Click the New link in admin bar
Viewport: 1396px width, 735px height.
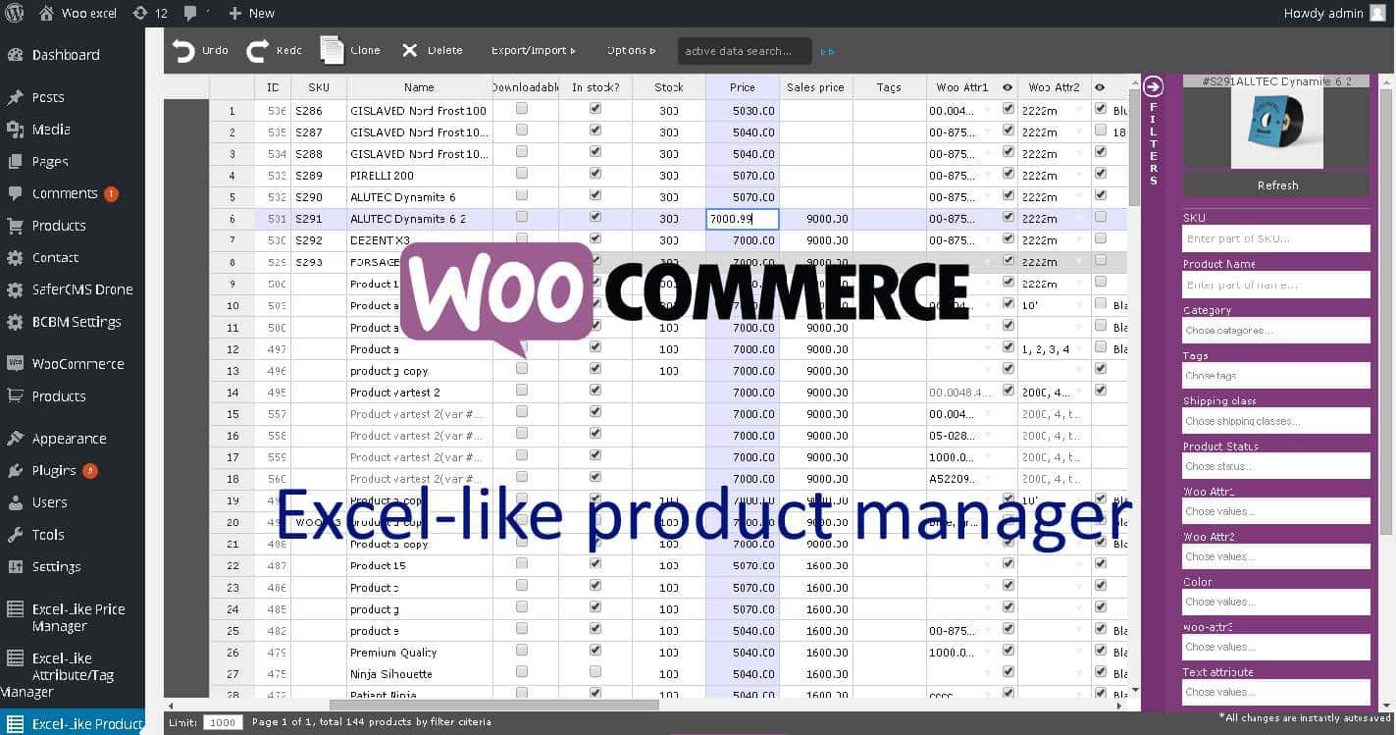pyautogui.click(x=252, y=13)
